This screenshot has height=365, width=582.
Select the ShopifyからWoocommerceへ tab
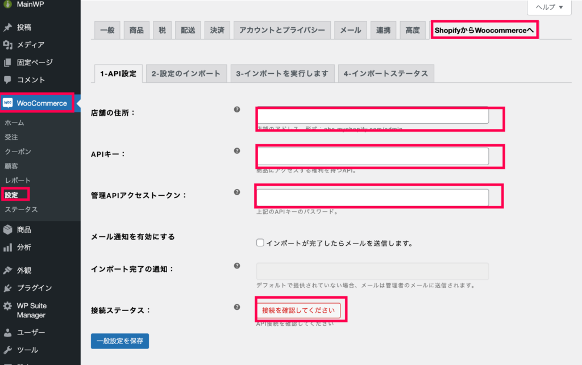pos(484,30)
